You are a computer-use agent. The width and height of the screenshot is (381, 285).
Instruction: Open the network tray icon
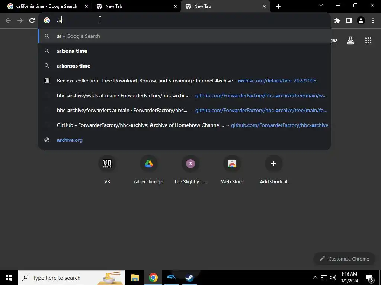(x=324, y=278)
